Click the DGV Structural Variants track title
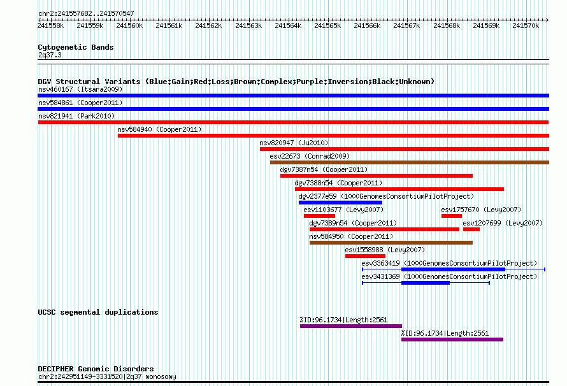The height and width of the screenshot is (386, 567). click(236, 82)
